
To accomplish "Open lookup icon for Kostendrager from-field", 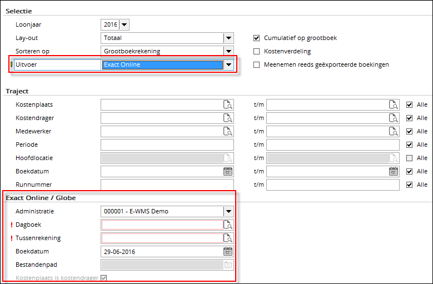I will click(x=228, y=118).
